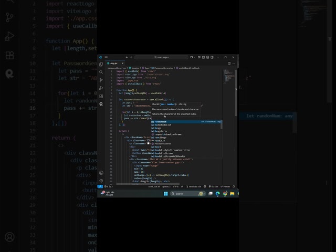This screenshot has height=252, width=336.
Task: Click the src breadcrumb
Action: (x=124, y=68)
